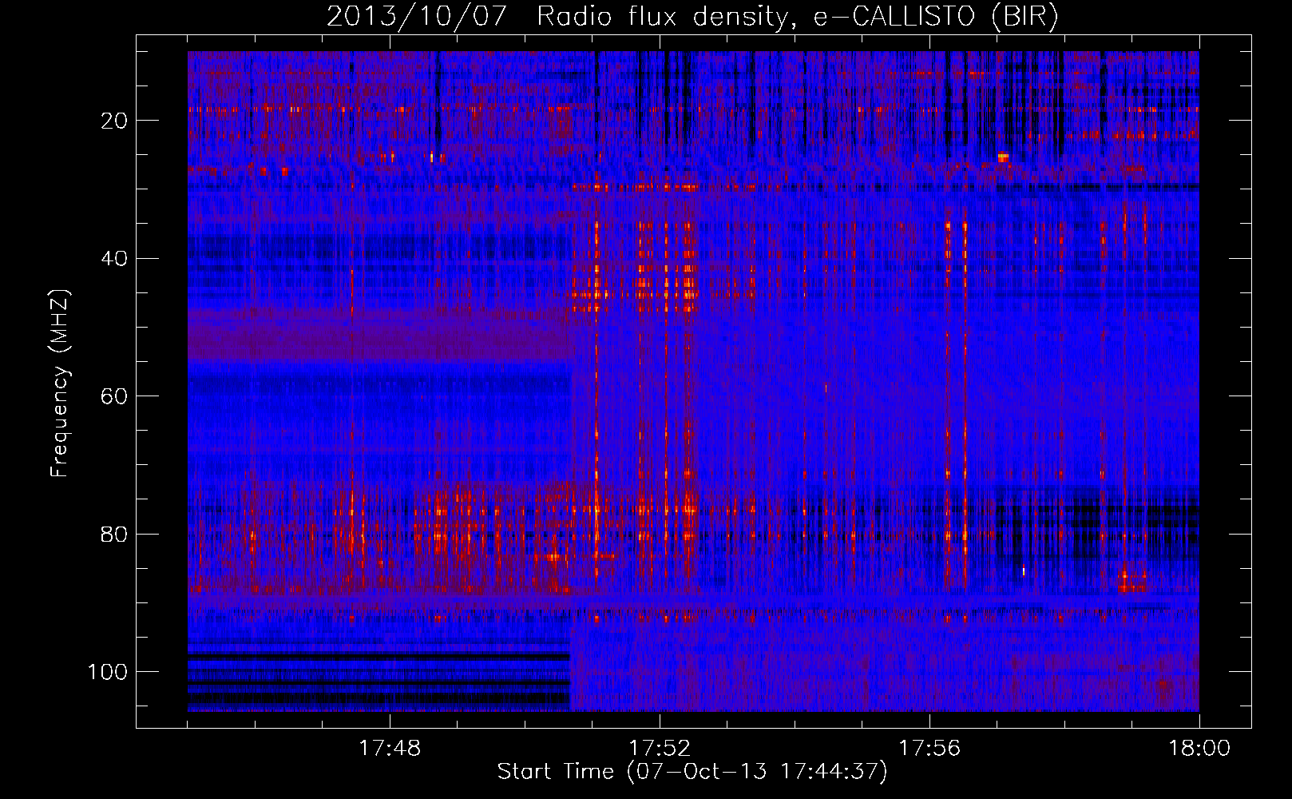The width and height of the screenshot is (1292, 799).
Task: Click the 40 MHz frequency tick label
Action: [115, 259]
